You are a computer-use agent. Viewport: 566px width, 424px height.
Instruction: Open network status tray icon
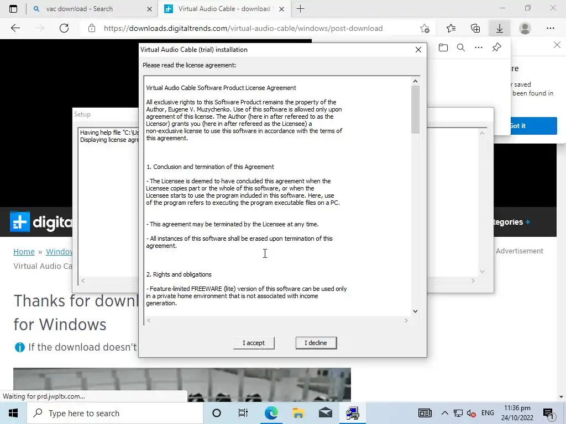point(458,413)
